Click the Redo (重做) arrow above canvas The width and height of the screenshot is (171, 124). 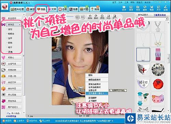coord(96,16)
